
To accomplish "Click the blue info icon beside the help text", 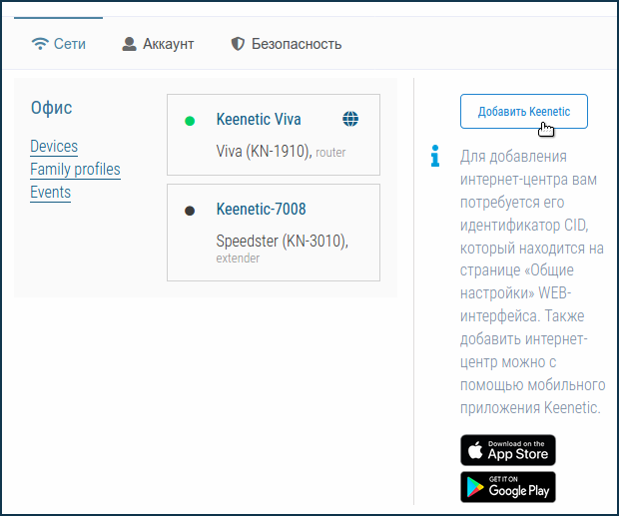I will tap(434, 157).
